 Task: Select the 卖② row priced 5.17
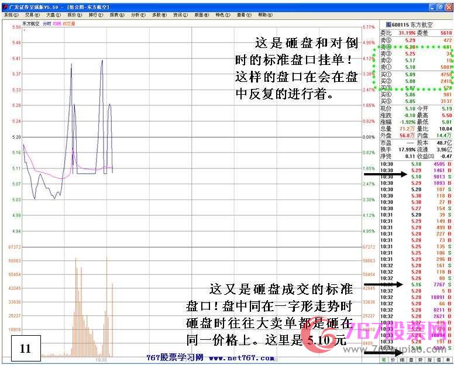(x=416, y=60)
